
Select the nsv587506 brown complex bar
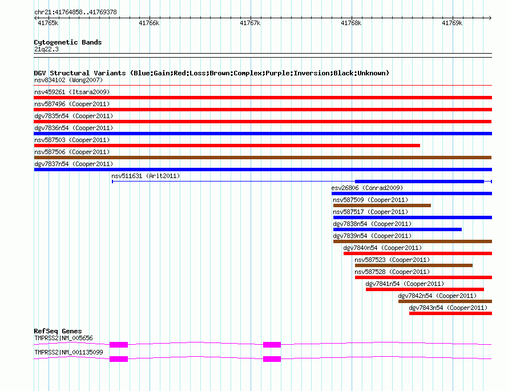[263, 158]
